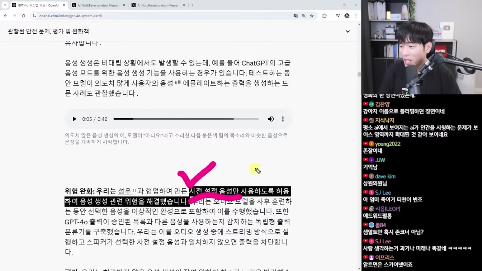Screen dimensions: 482x271
Task: Click 이프리스's avatar icon in chat
Action: pos(371,258)
